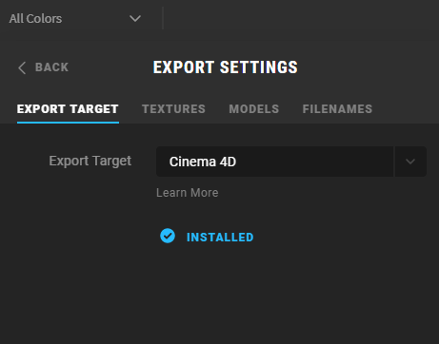Open the All Colors filter dropdown label
Viewport: 439px width, 344px height.
tap(35, 19)
